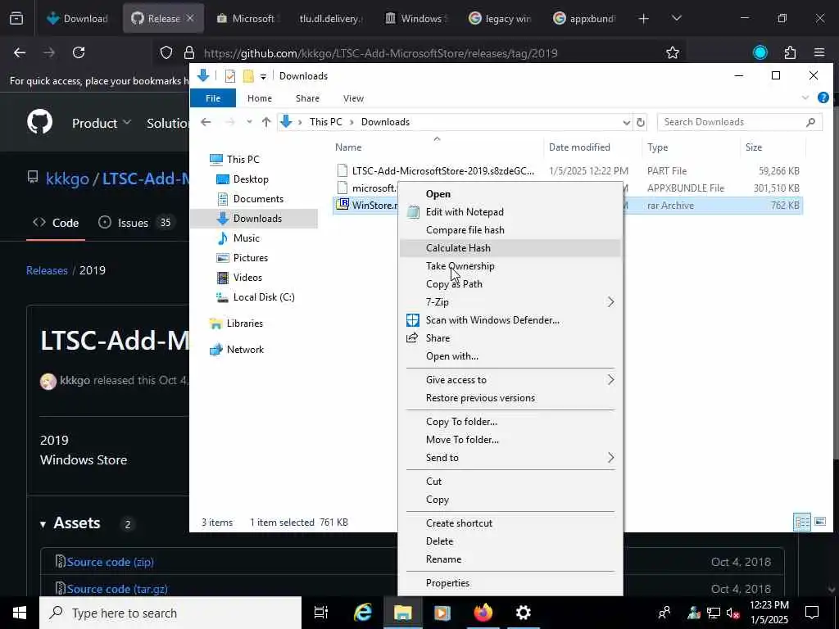Sort by Date modified column header
The height and width of the screenshot is (629, 839).
pyautogui.click(x=579, y=147)
